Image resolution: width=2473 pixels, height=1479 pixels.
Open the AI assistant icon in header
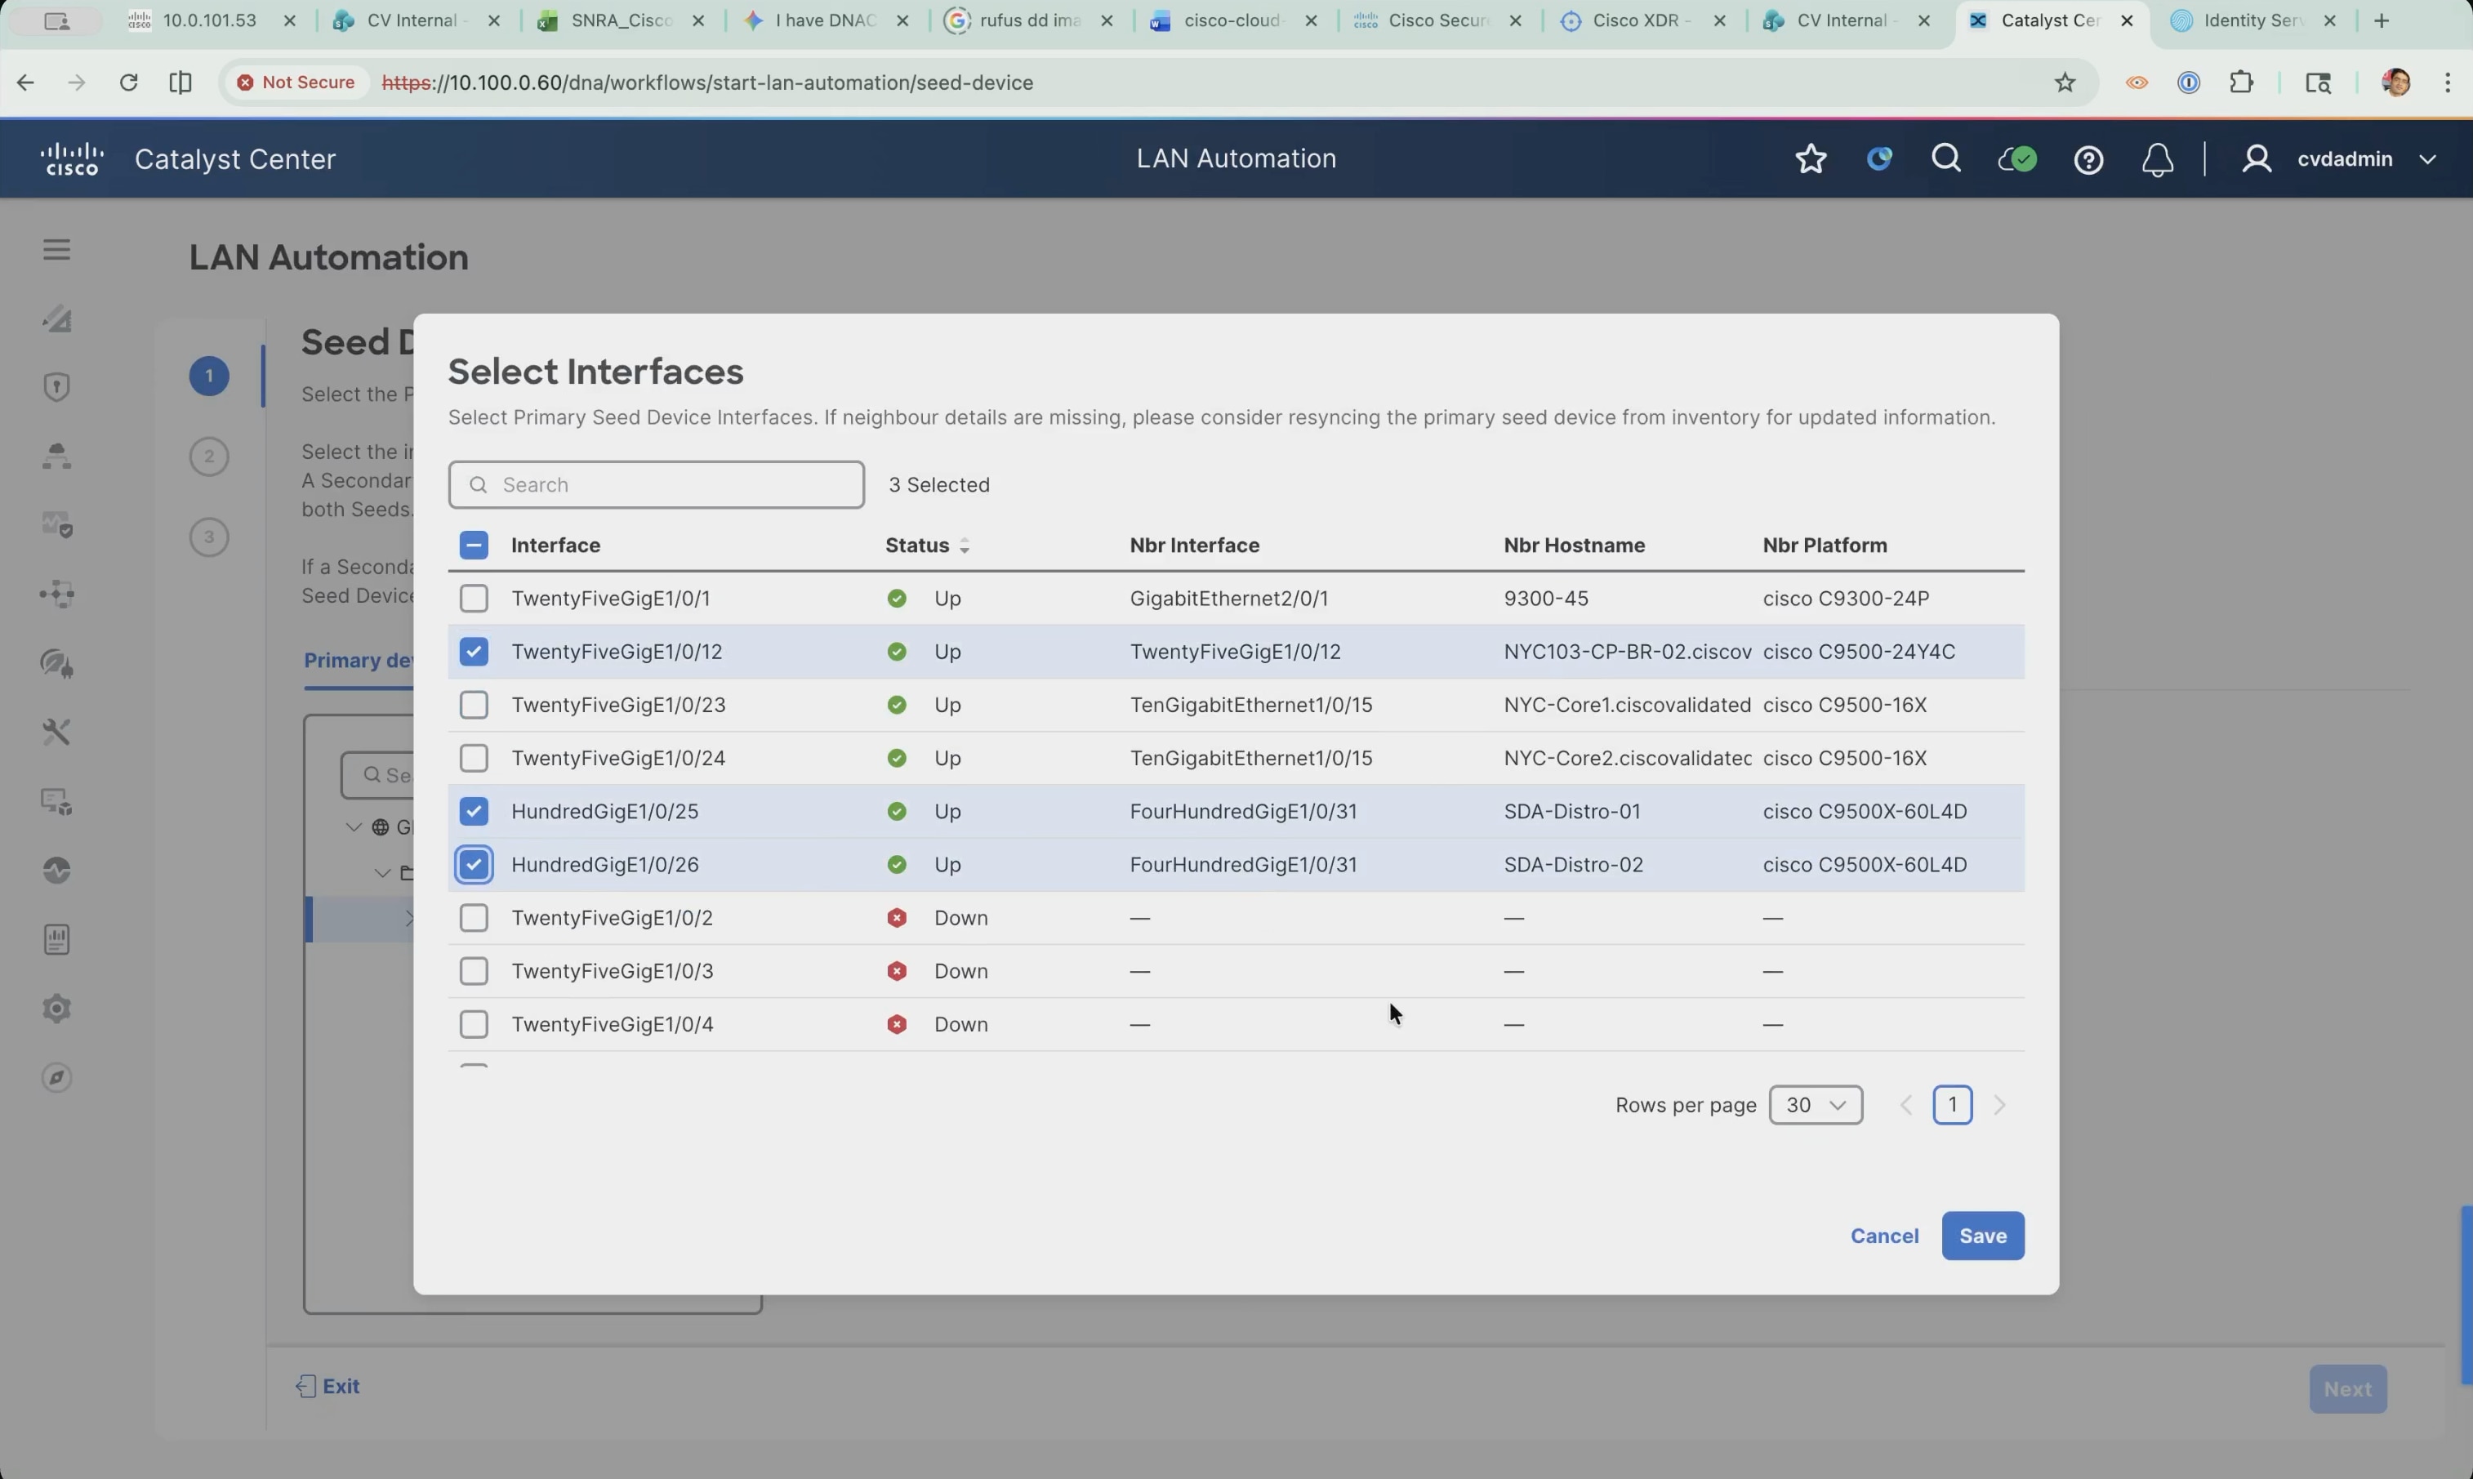click(x=1879, y=158)
